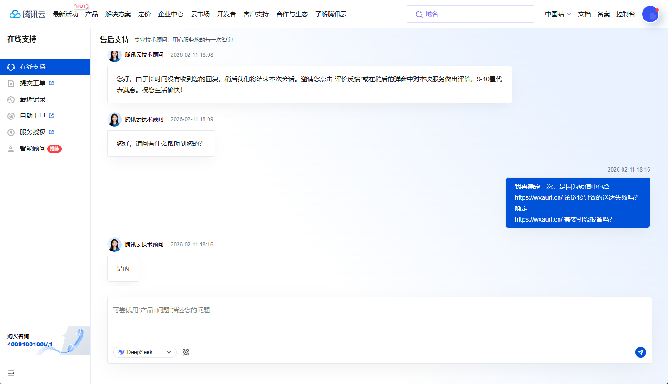Click the HOT badge above 最新活动

(81, 6)
